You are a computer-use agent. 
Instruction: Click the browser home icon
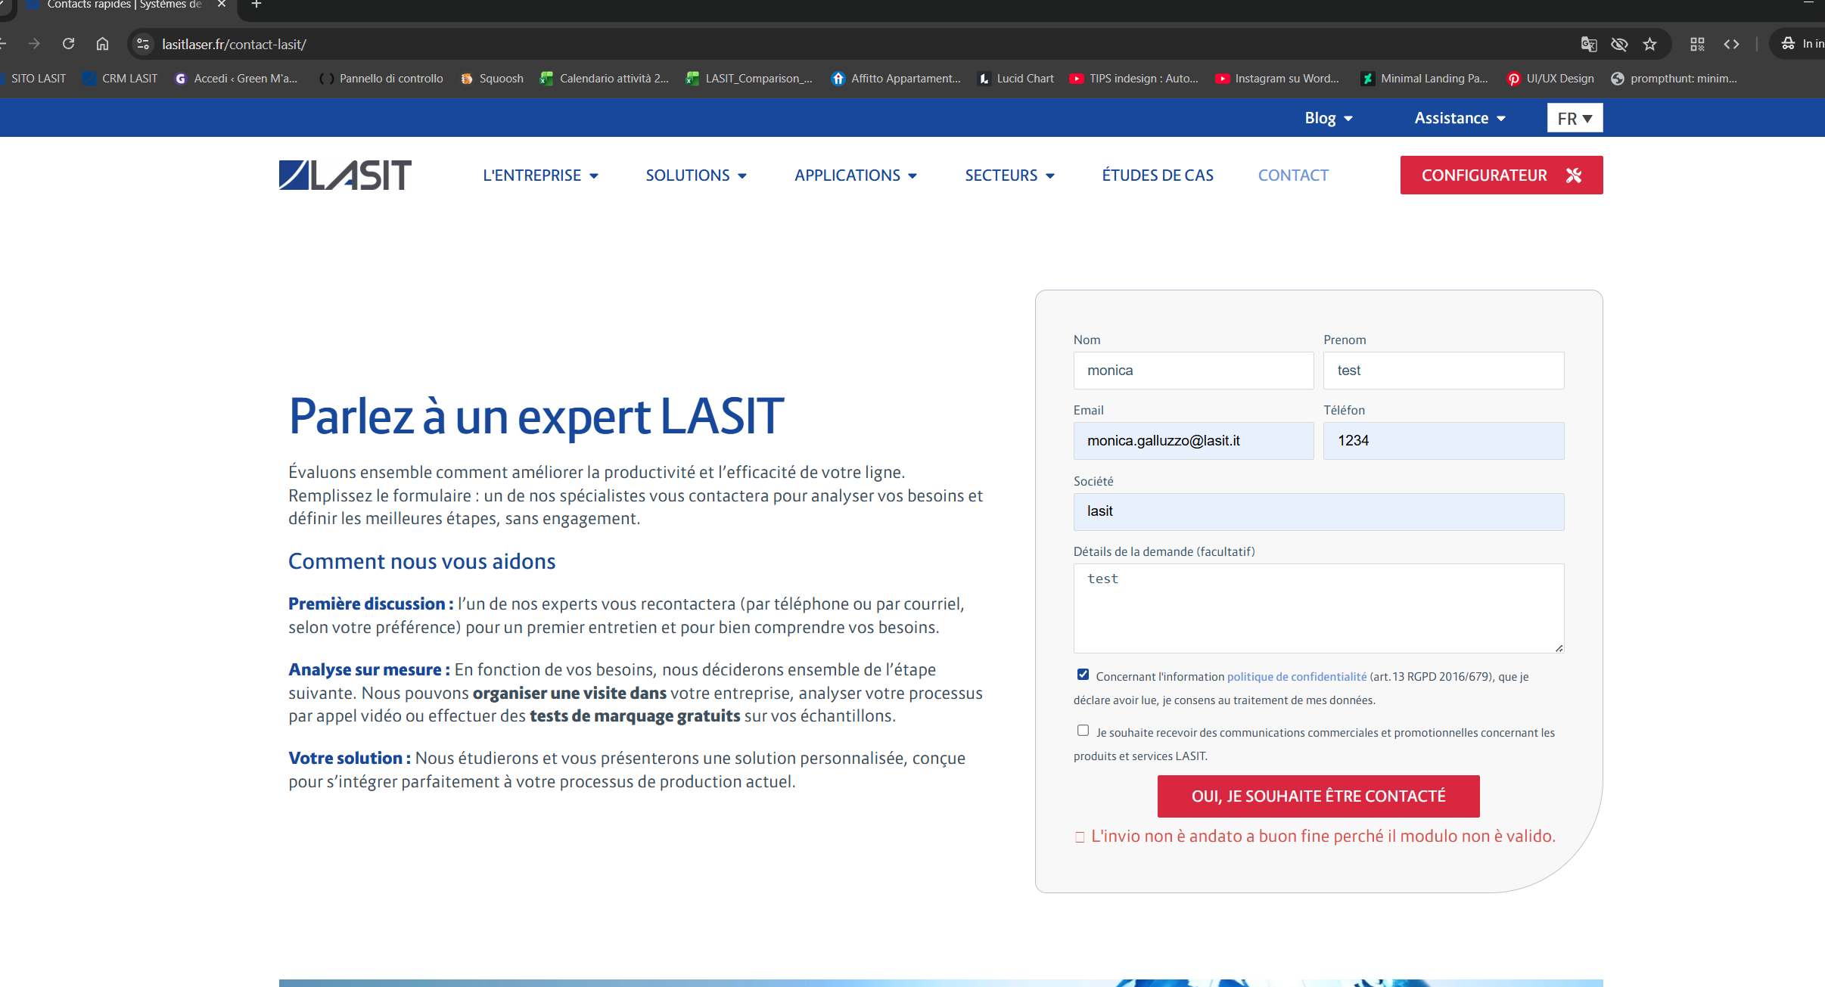[x=102, y=44]
